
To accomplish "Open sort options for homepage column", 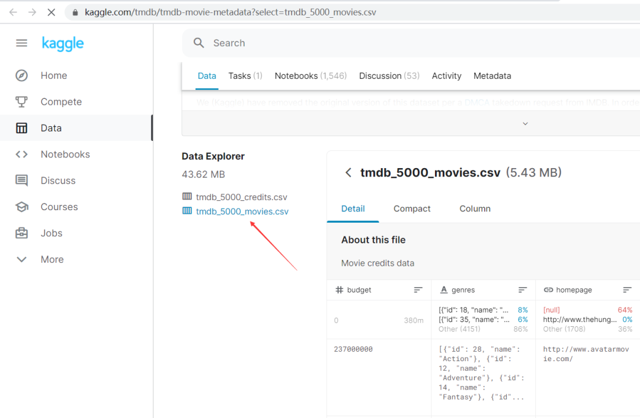I will pyautogui.click(x=628, y=290).
